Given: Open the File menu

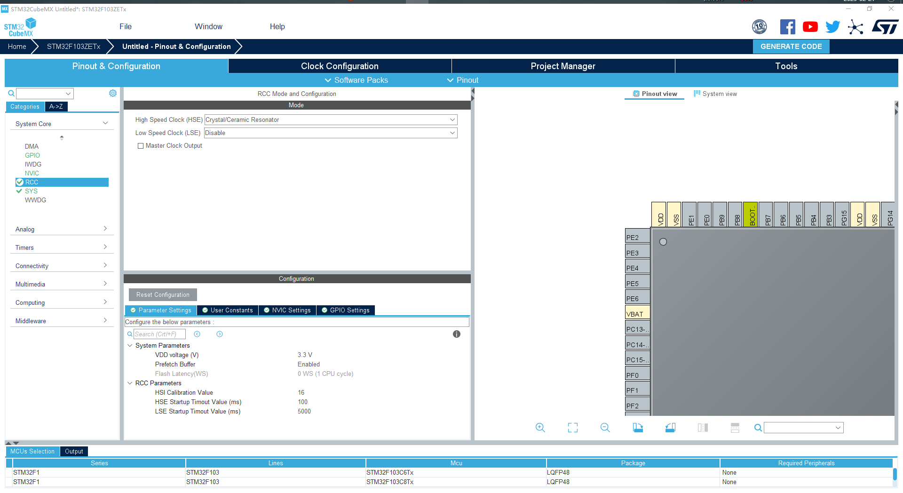Looking at the screenshot, I should coord(126,27).
